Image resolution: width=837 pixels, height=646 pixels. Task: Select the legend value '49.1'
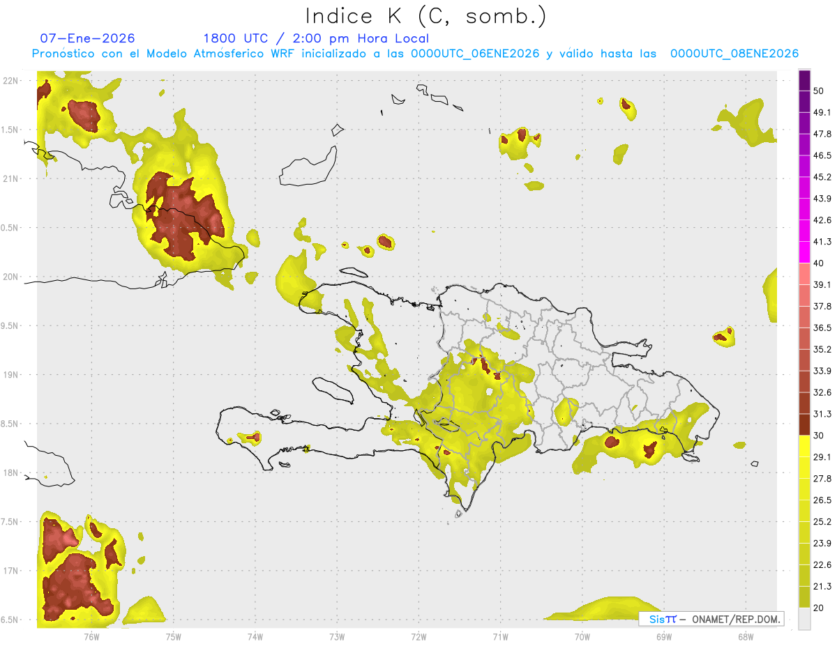[x=822, y=113]
